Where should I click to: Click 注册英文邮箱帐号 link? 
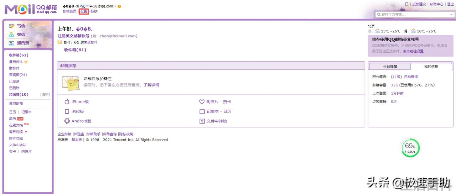[73, 36]
